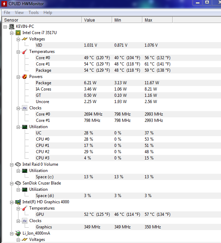Click the Min column header
Image resolution: width=221 pixels, height=243 pixels.
click(x=127, y=20)
